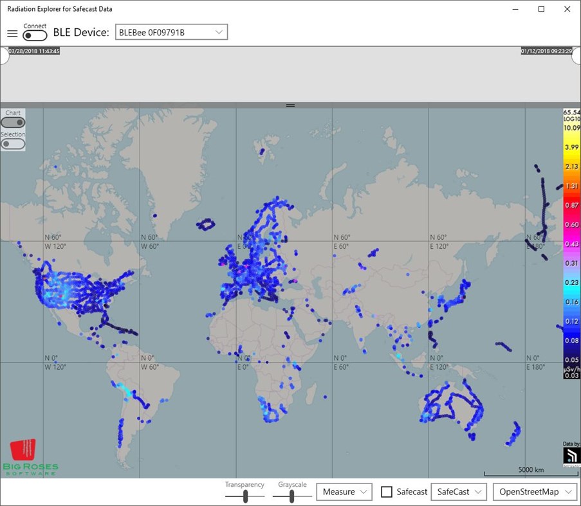
Task: Open the hamburger menu icon
Action: tap(12, 33)
